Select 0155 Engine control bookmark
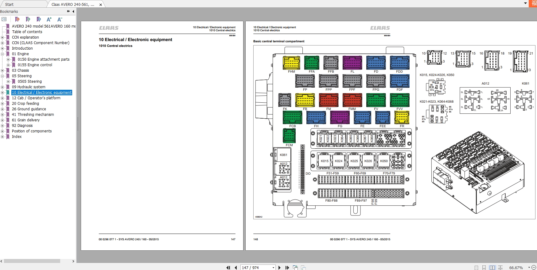The image size is (537, 270). [x=35, y=65]
